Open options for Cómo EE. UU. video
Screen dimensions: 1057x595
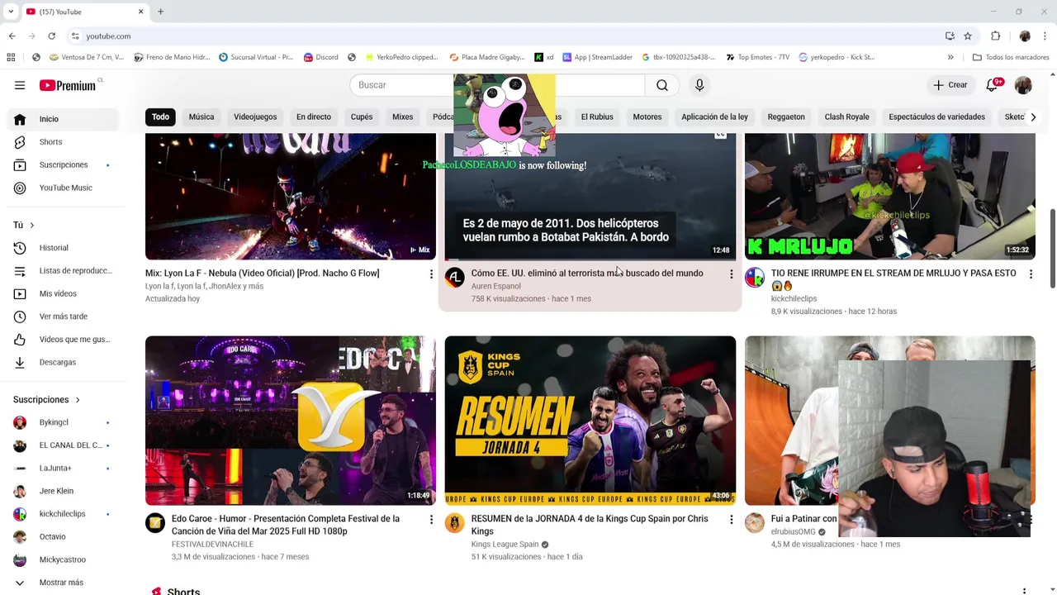point(731,274)
